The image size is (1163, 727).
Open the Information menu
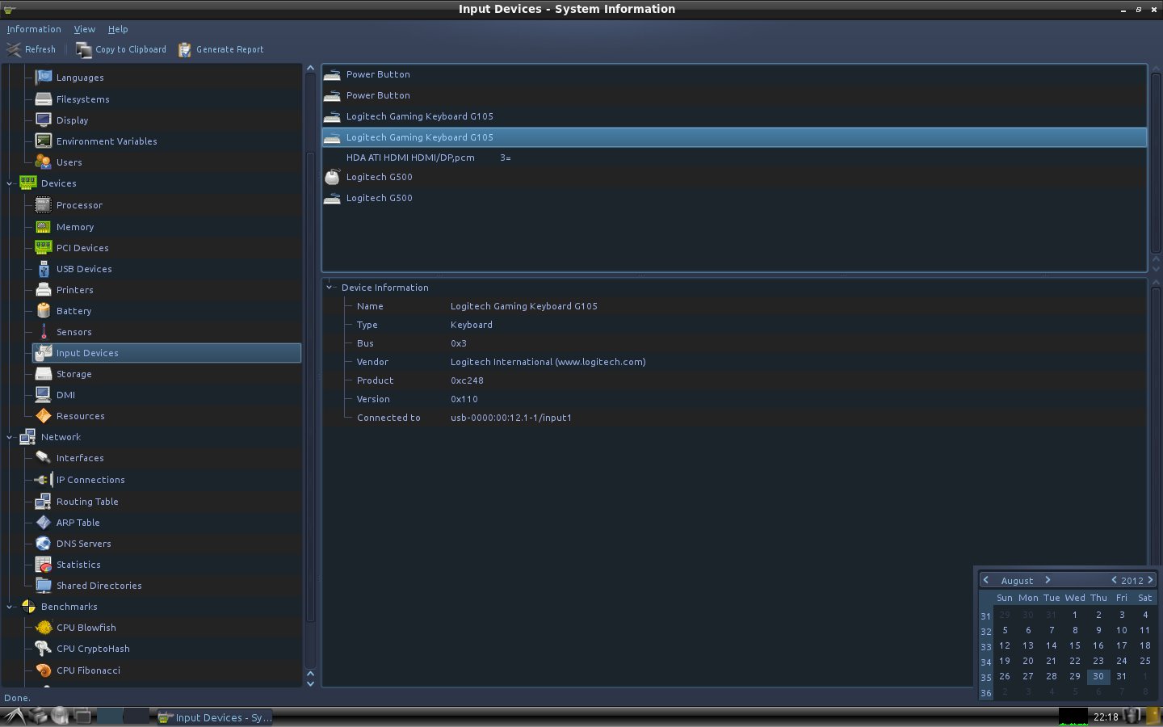pos(34,29)
